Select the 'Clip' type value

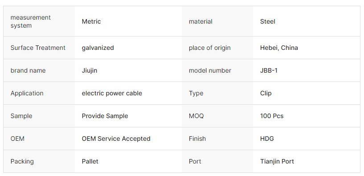point(266,93)
